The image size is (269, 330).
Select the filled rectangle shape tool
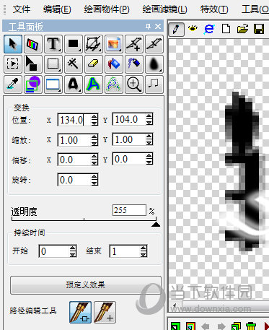click(x=74, y=44)
